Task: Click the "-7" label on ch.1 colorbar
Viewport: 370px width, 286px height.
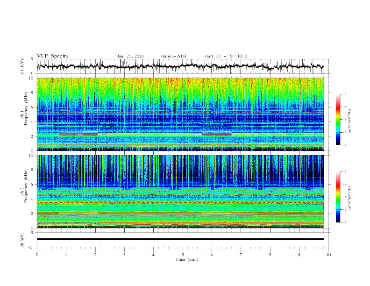Action: (x=345, y=145)
